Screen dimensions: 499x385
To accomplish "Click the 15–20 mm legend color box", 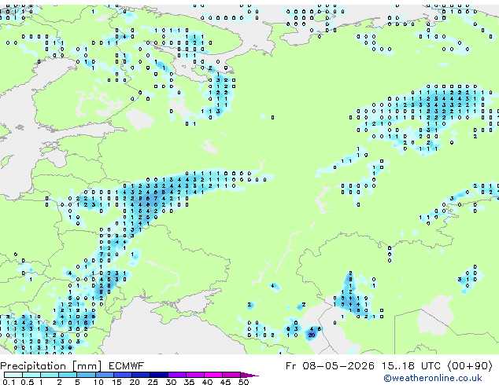I will click(x=123, y=375).
